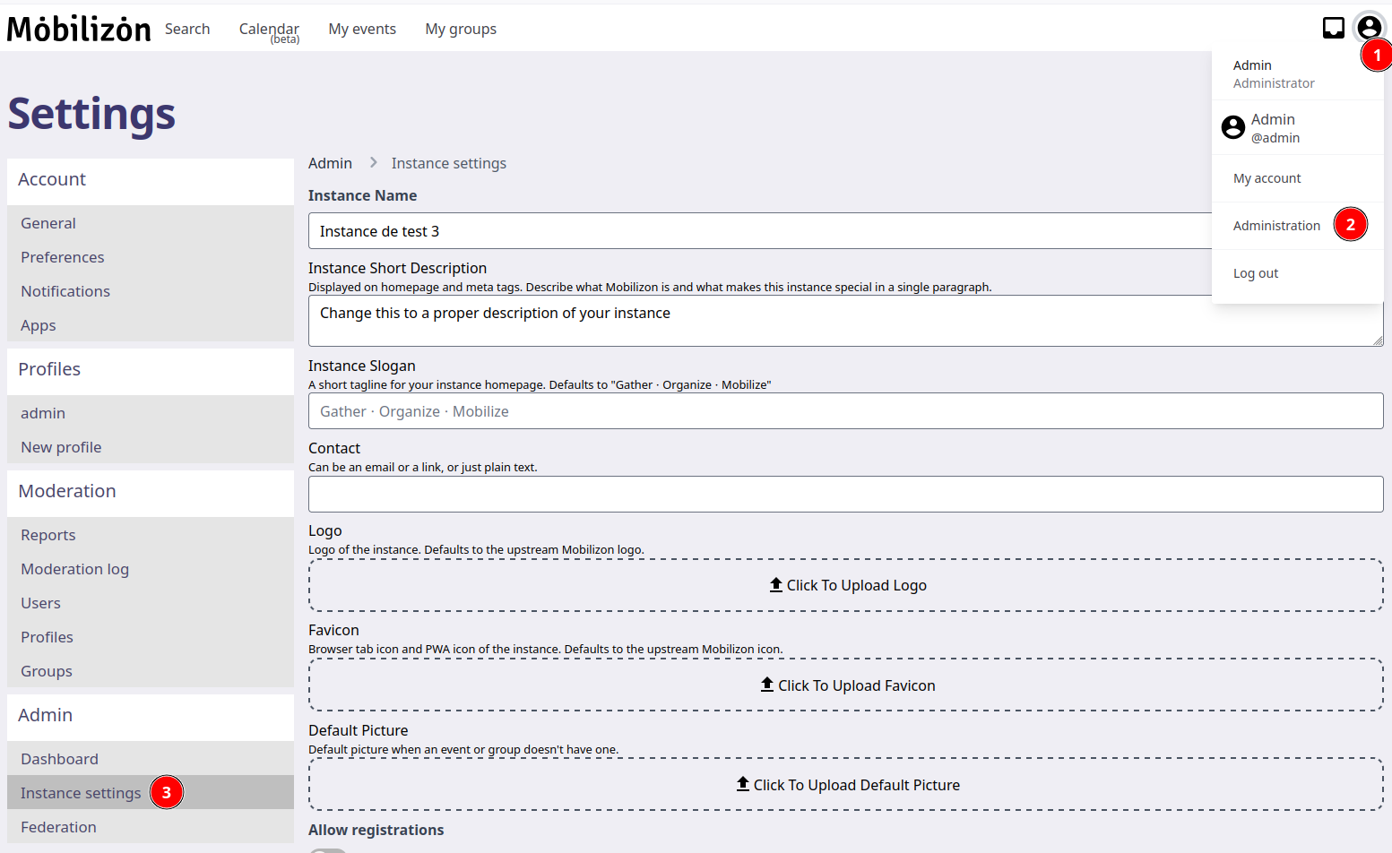
Task: Open the Calendar (beta) page
Action: coord(269,30)
